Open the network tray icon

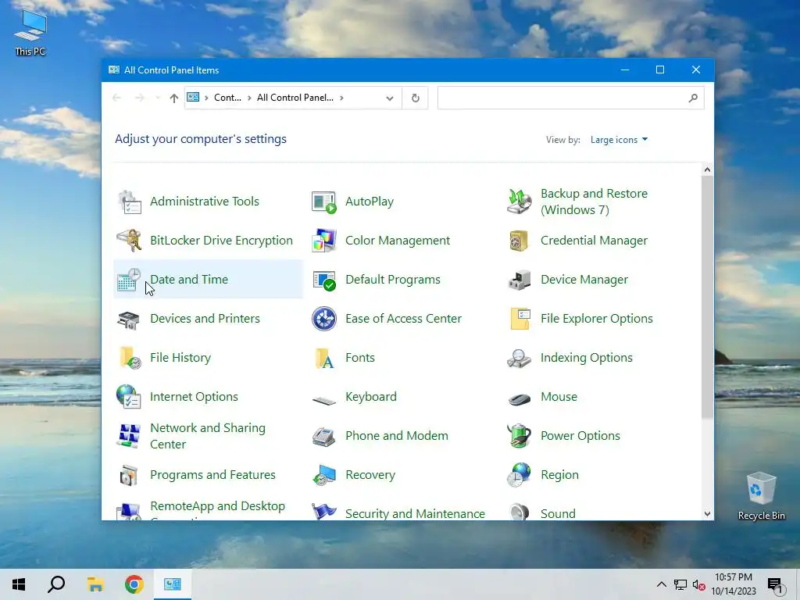tap(680, 584)
